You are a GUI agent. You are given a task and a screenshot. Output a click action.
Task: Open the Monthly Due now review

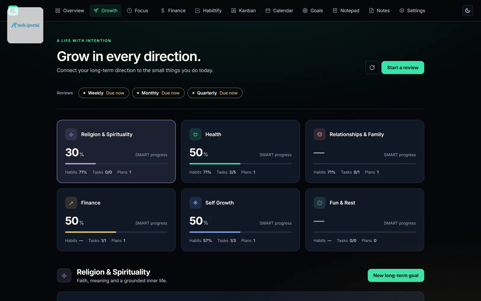click(x=158, y=93)
